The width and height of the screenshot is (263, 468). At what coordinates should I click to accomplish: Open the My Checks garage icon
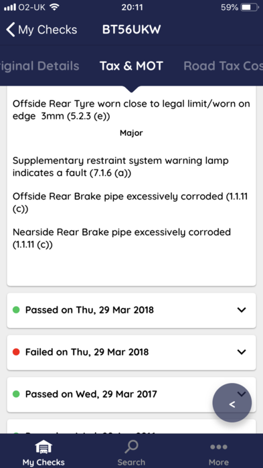click(x=43, y=448)
